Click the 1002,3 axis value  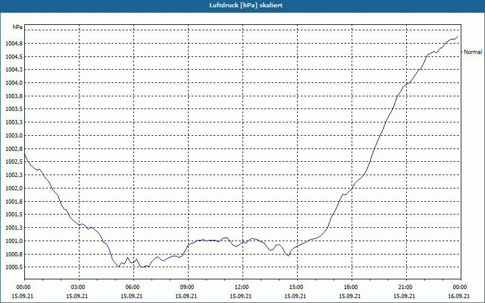[14, 175]
